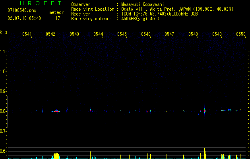Click the A504HB(yagi 4el) antenna text
The height and width of the screenshot is (159, 250).
coord(140,19)
